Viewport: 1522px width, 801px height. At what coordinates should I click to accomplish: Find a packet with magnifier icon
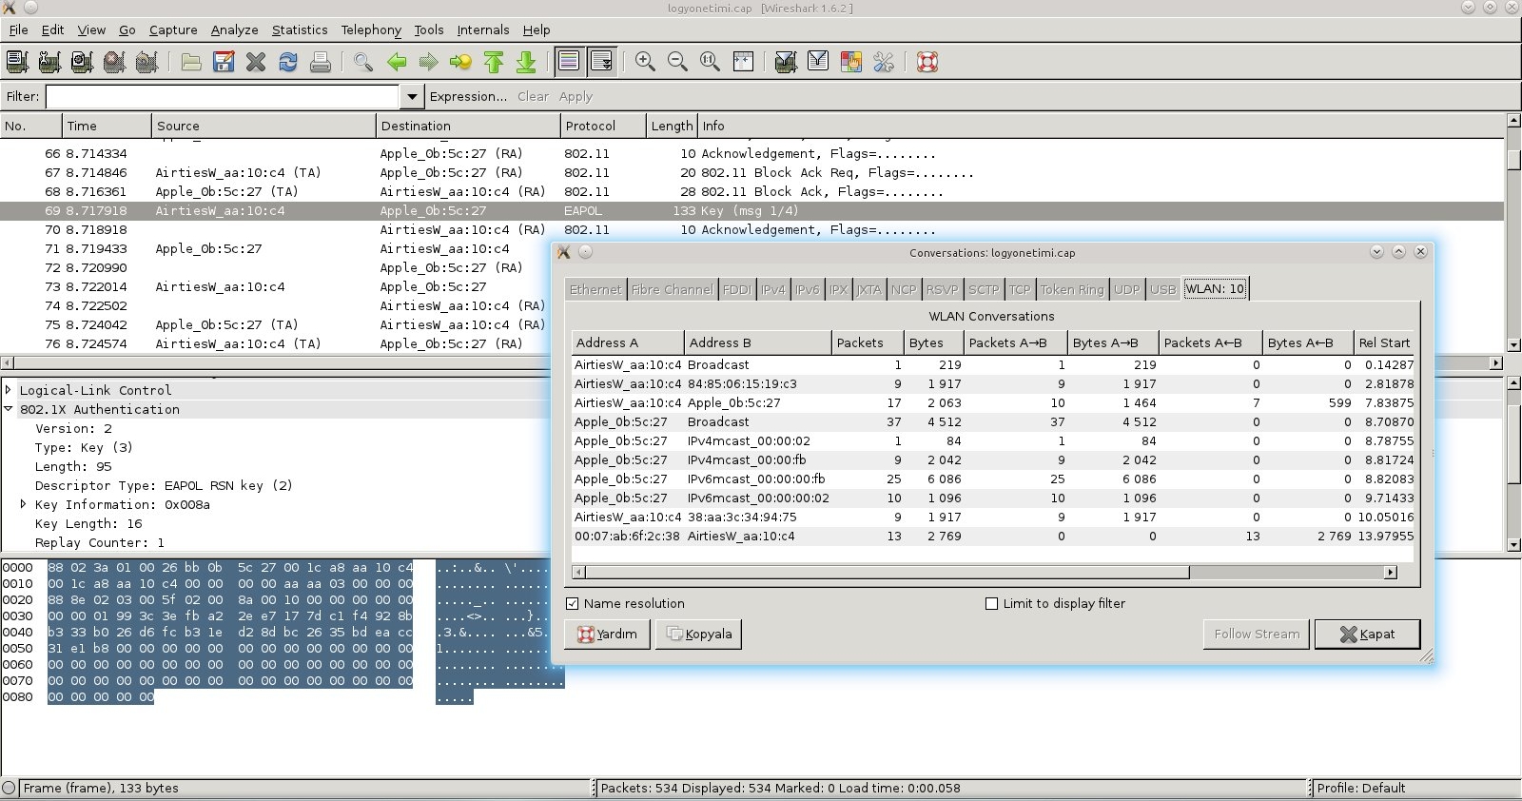tap(363, 62)
